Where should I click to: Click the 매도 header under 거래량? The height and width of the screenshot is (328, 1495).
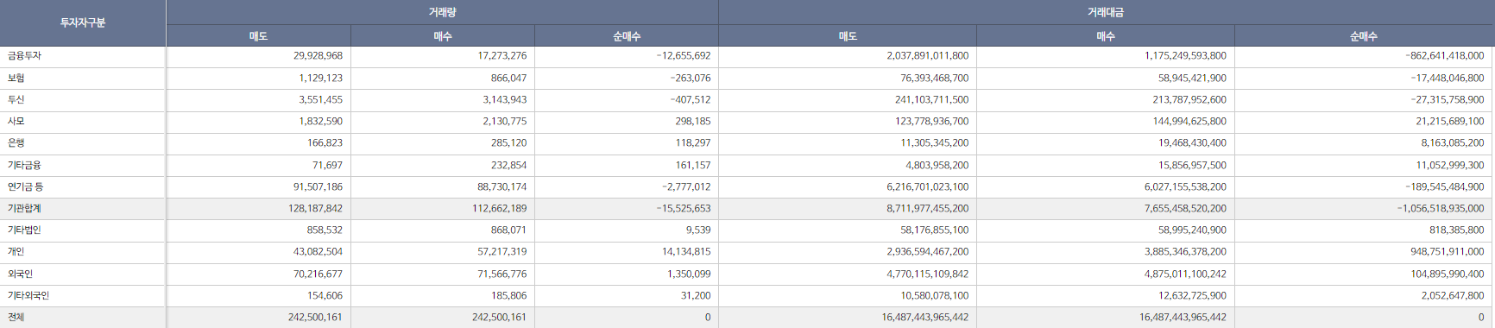(258, 36)
